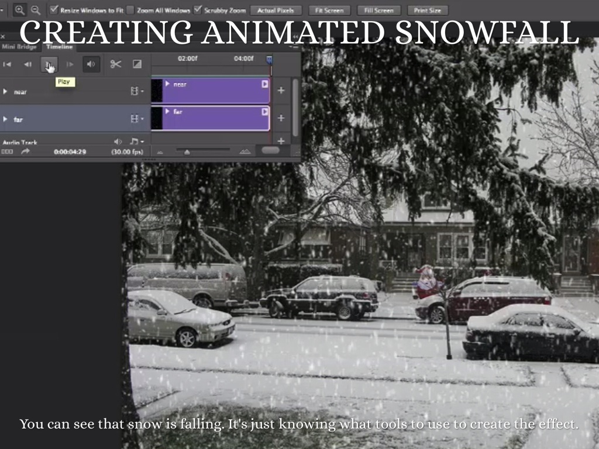Expand the far track disclosure triangle
Image resolution: width=599 pixels, height=449 pixels.
[5, 119]
